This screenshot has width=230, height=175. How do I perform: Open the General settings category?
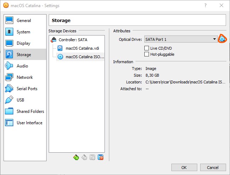[25, 20]
